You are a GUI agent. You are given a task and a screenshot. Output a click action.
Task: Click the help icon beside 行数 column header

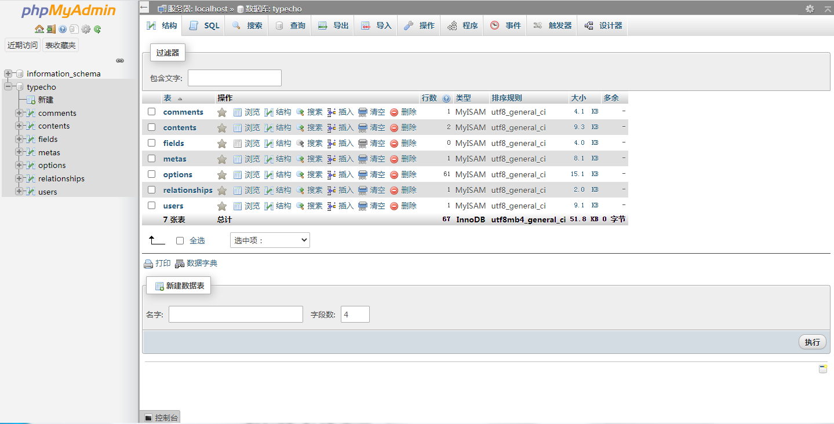tap(446, 98)
